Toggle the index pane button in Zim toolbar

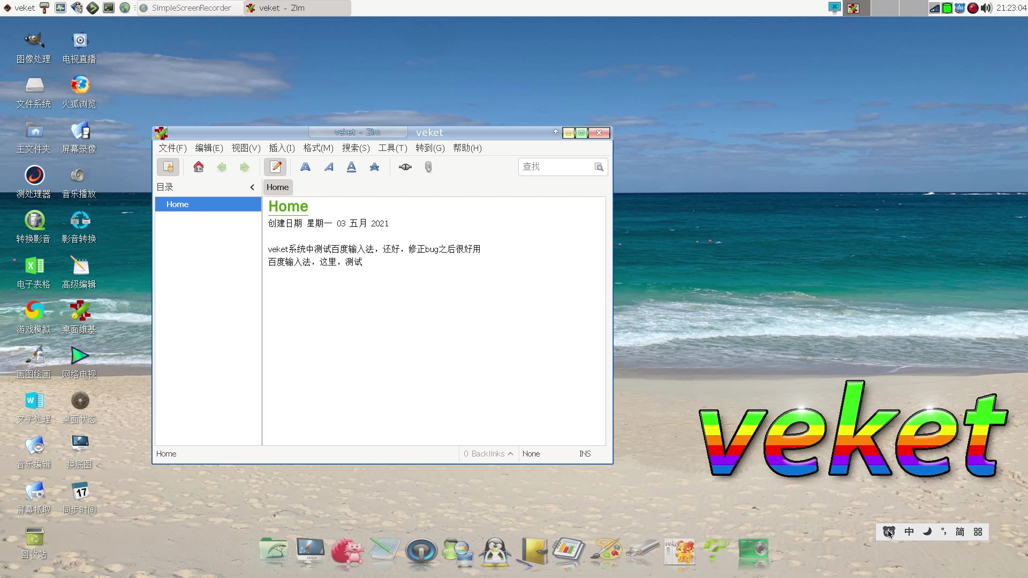point(168,167)
